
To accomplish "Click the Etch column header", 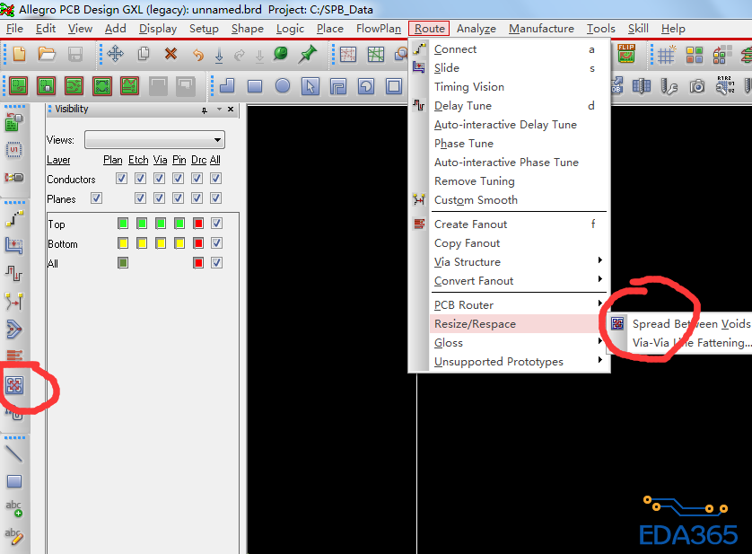I will coord(138,160).
